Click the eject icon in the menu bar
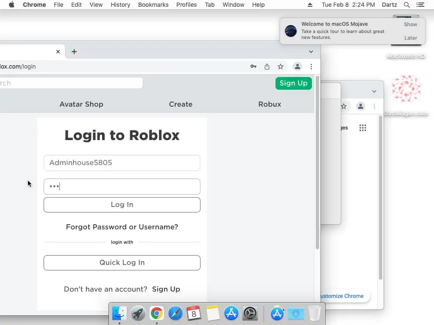Image resolution: width=434 pixels, height=325 pixels. [310, 5]
